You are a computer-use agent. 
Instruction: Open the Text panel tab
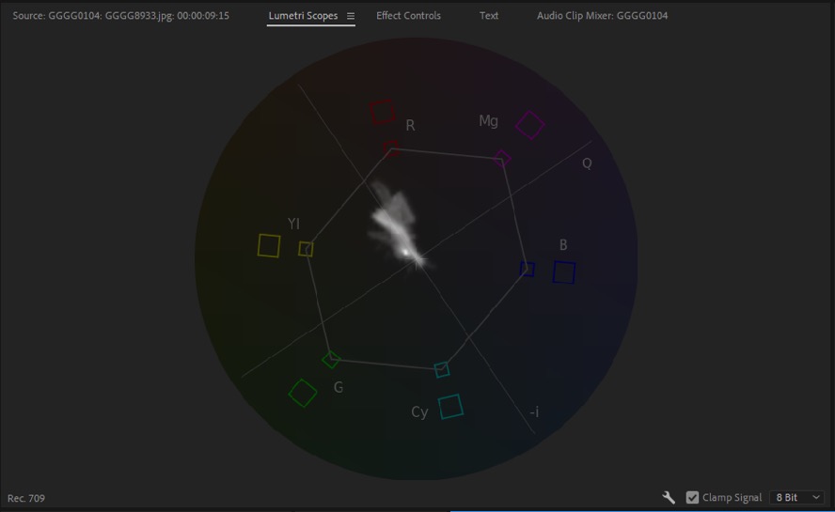[489, 16]
